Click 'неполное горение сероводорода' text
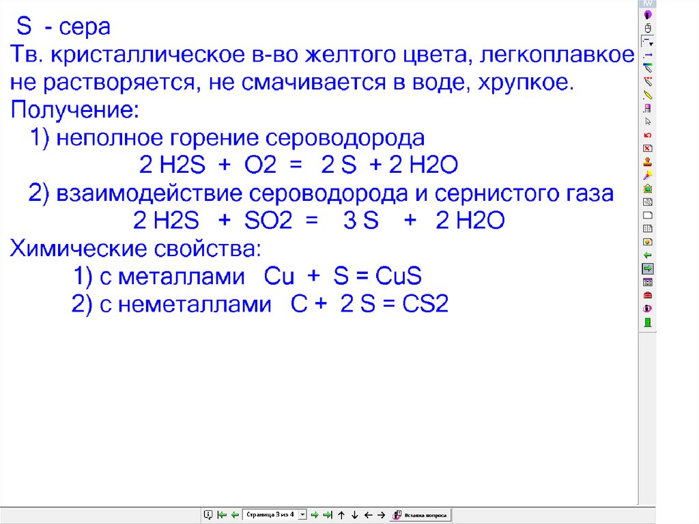The image size is (699, 524). tap(240, 139)
